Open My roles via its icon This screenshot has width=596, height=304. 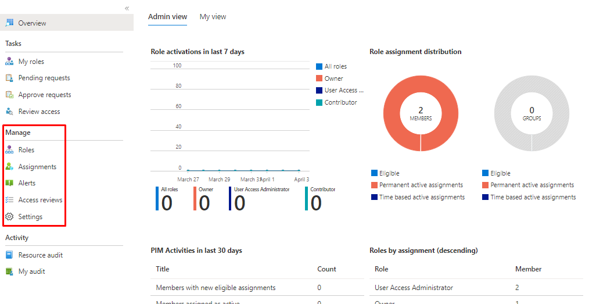tap(9, 62)
